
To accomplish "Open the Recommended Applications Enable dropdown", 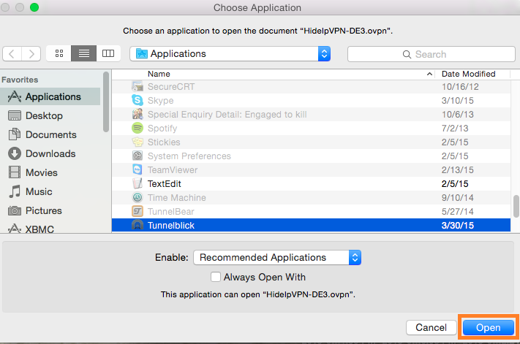I will pyautogui.click(x=277, y=258).
